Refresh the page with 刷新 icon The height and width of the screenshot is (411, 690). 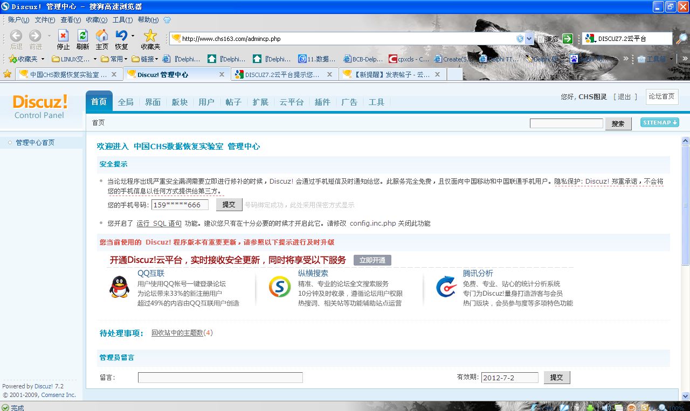(82, 36)
